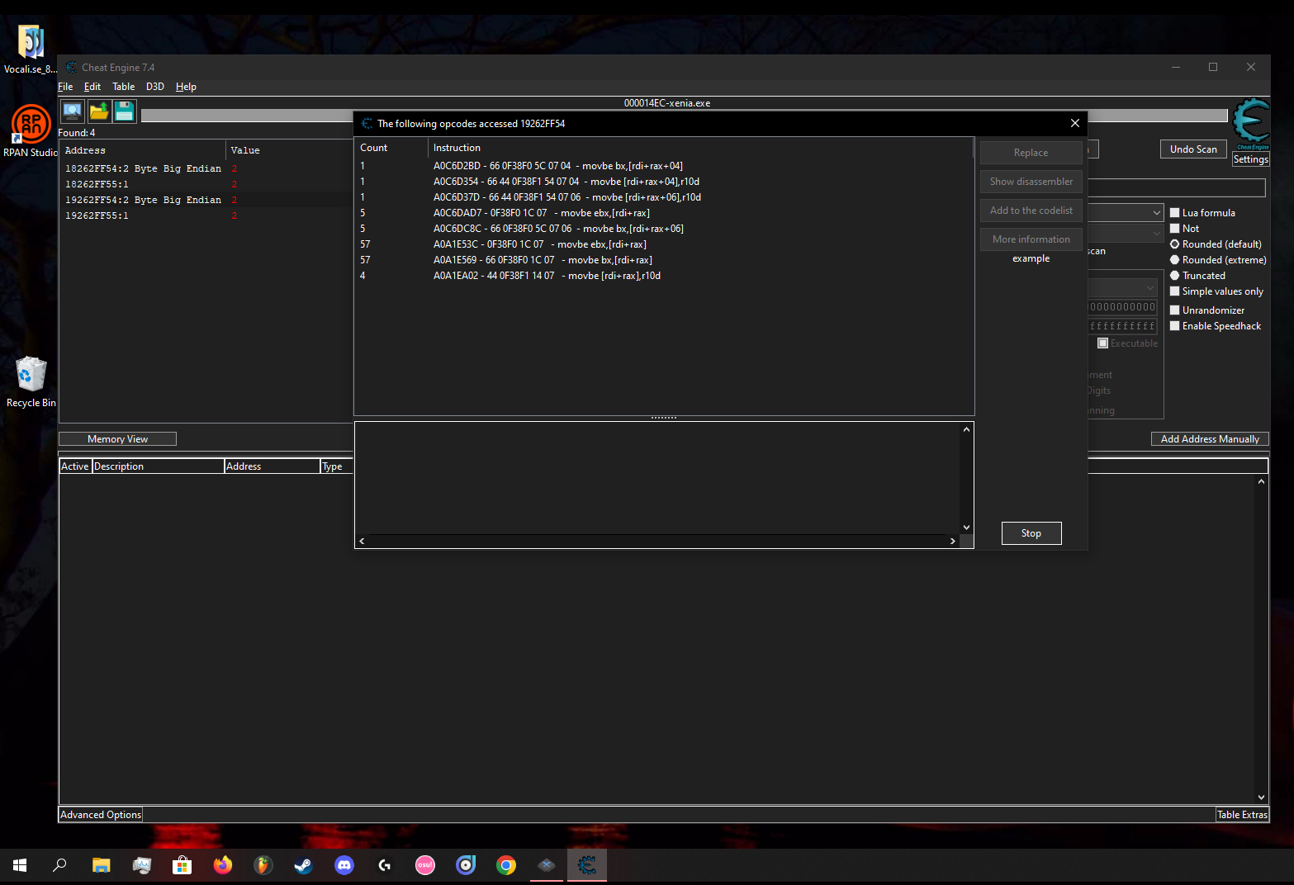Open Discord from the taskbar
The image size is (1294, 885).
(x=344, y=865)
